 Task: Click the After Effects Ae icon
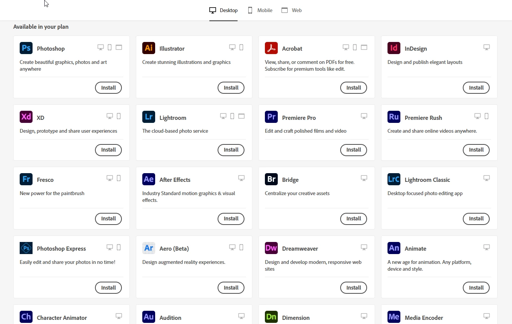(149, 179)
